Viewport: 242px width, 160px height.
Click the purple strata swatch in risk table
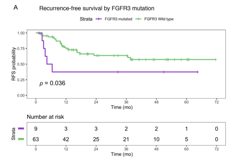pyautogui.click(x=21, y=128)
